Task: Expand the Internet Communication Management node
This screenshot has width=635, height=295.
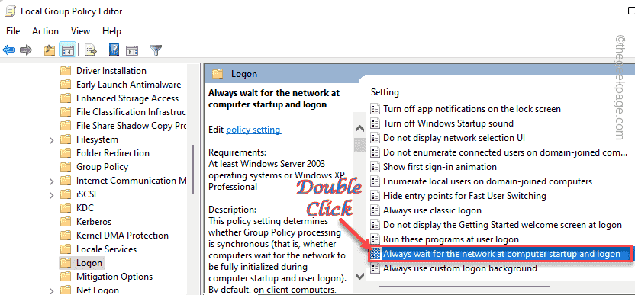Action: click(x=51, y=181)
